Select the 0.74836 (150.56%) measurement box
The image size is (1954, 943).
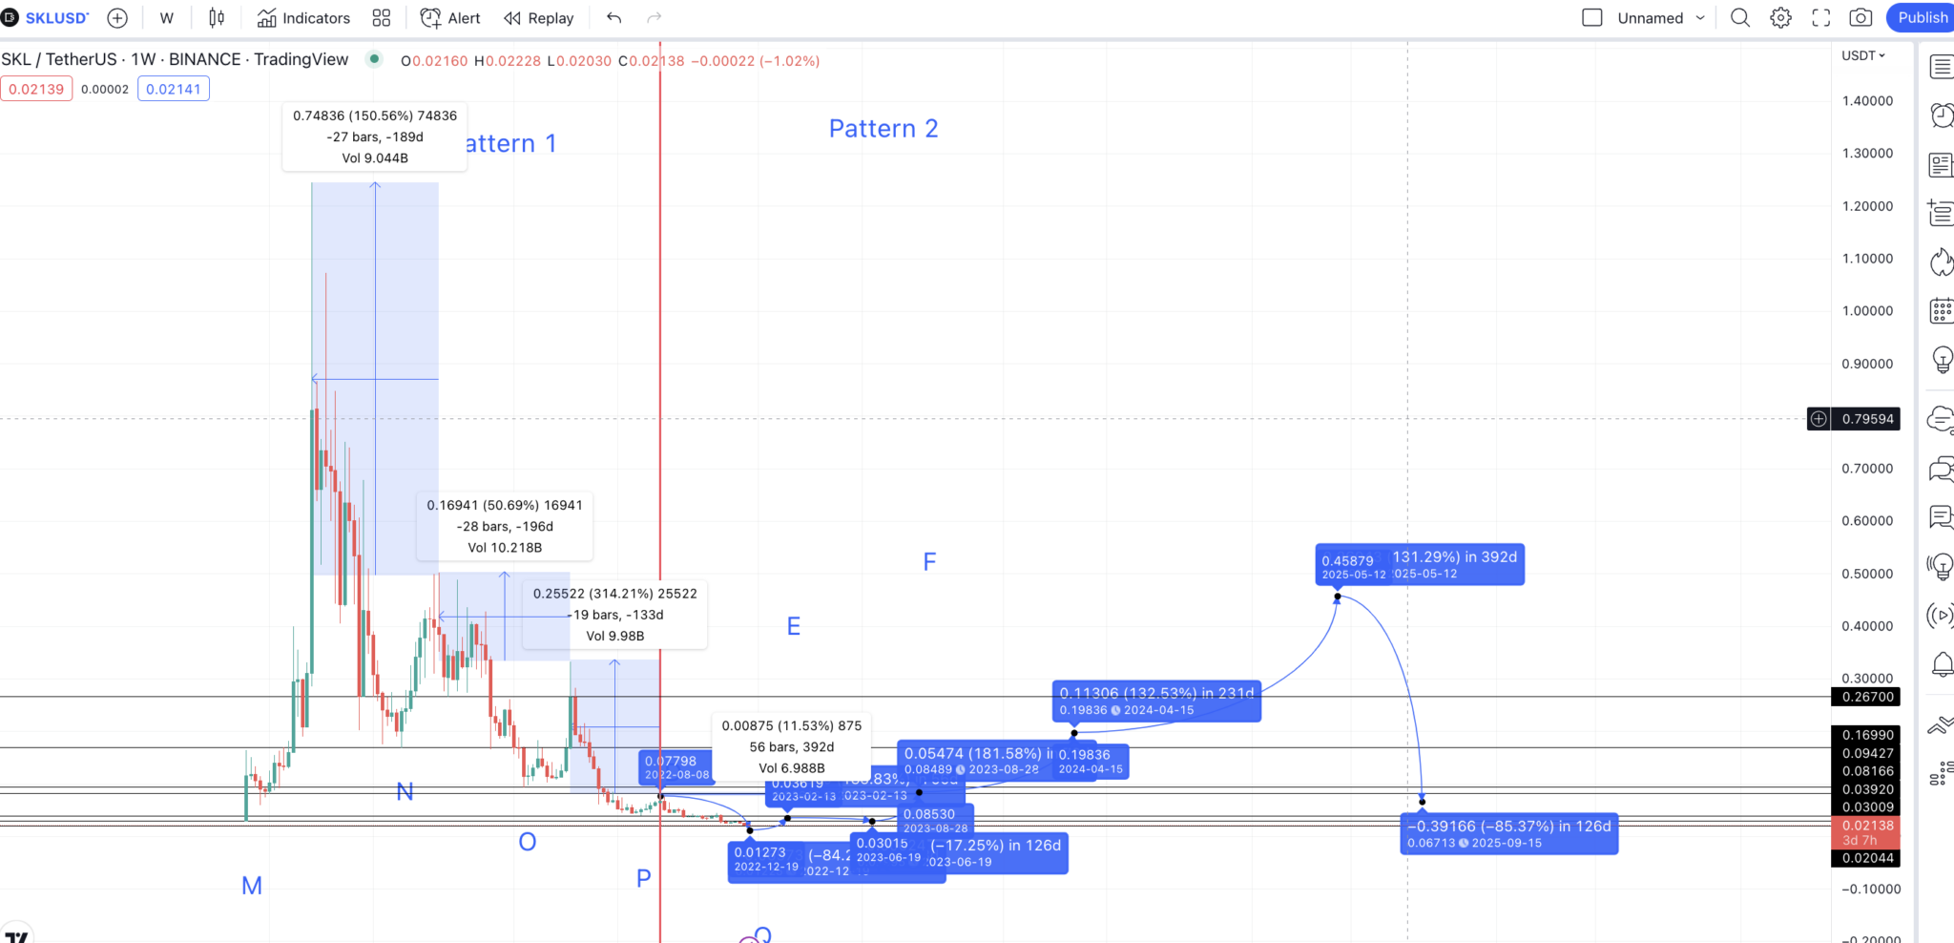pos(375,137)
